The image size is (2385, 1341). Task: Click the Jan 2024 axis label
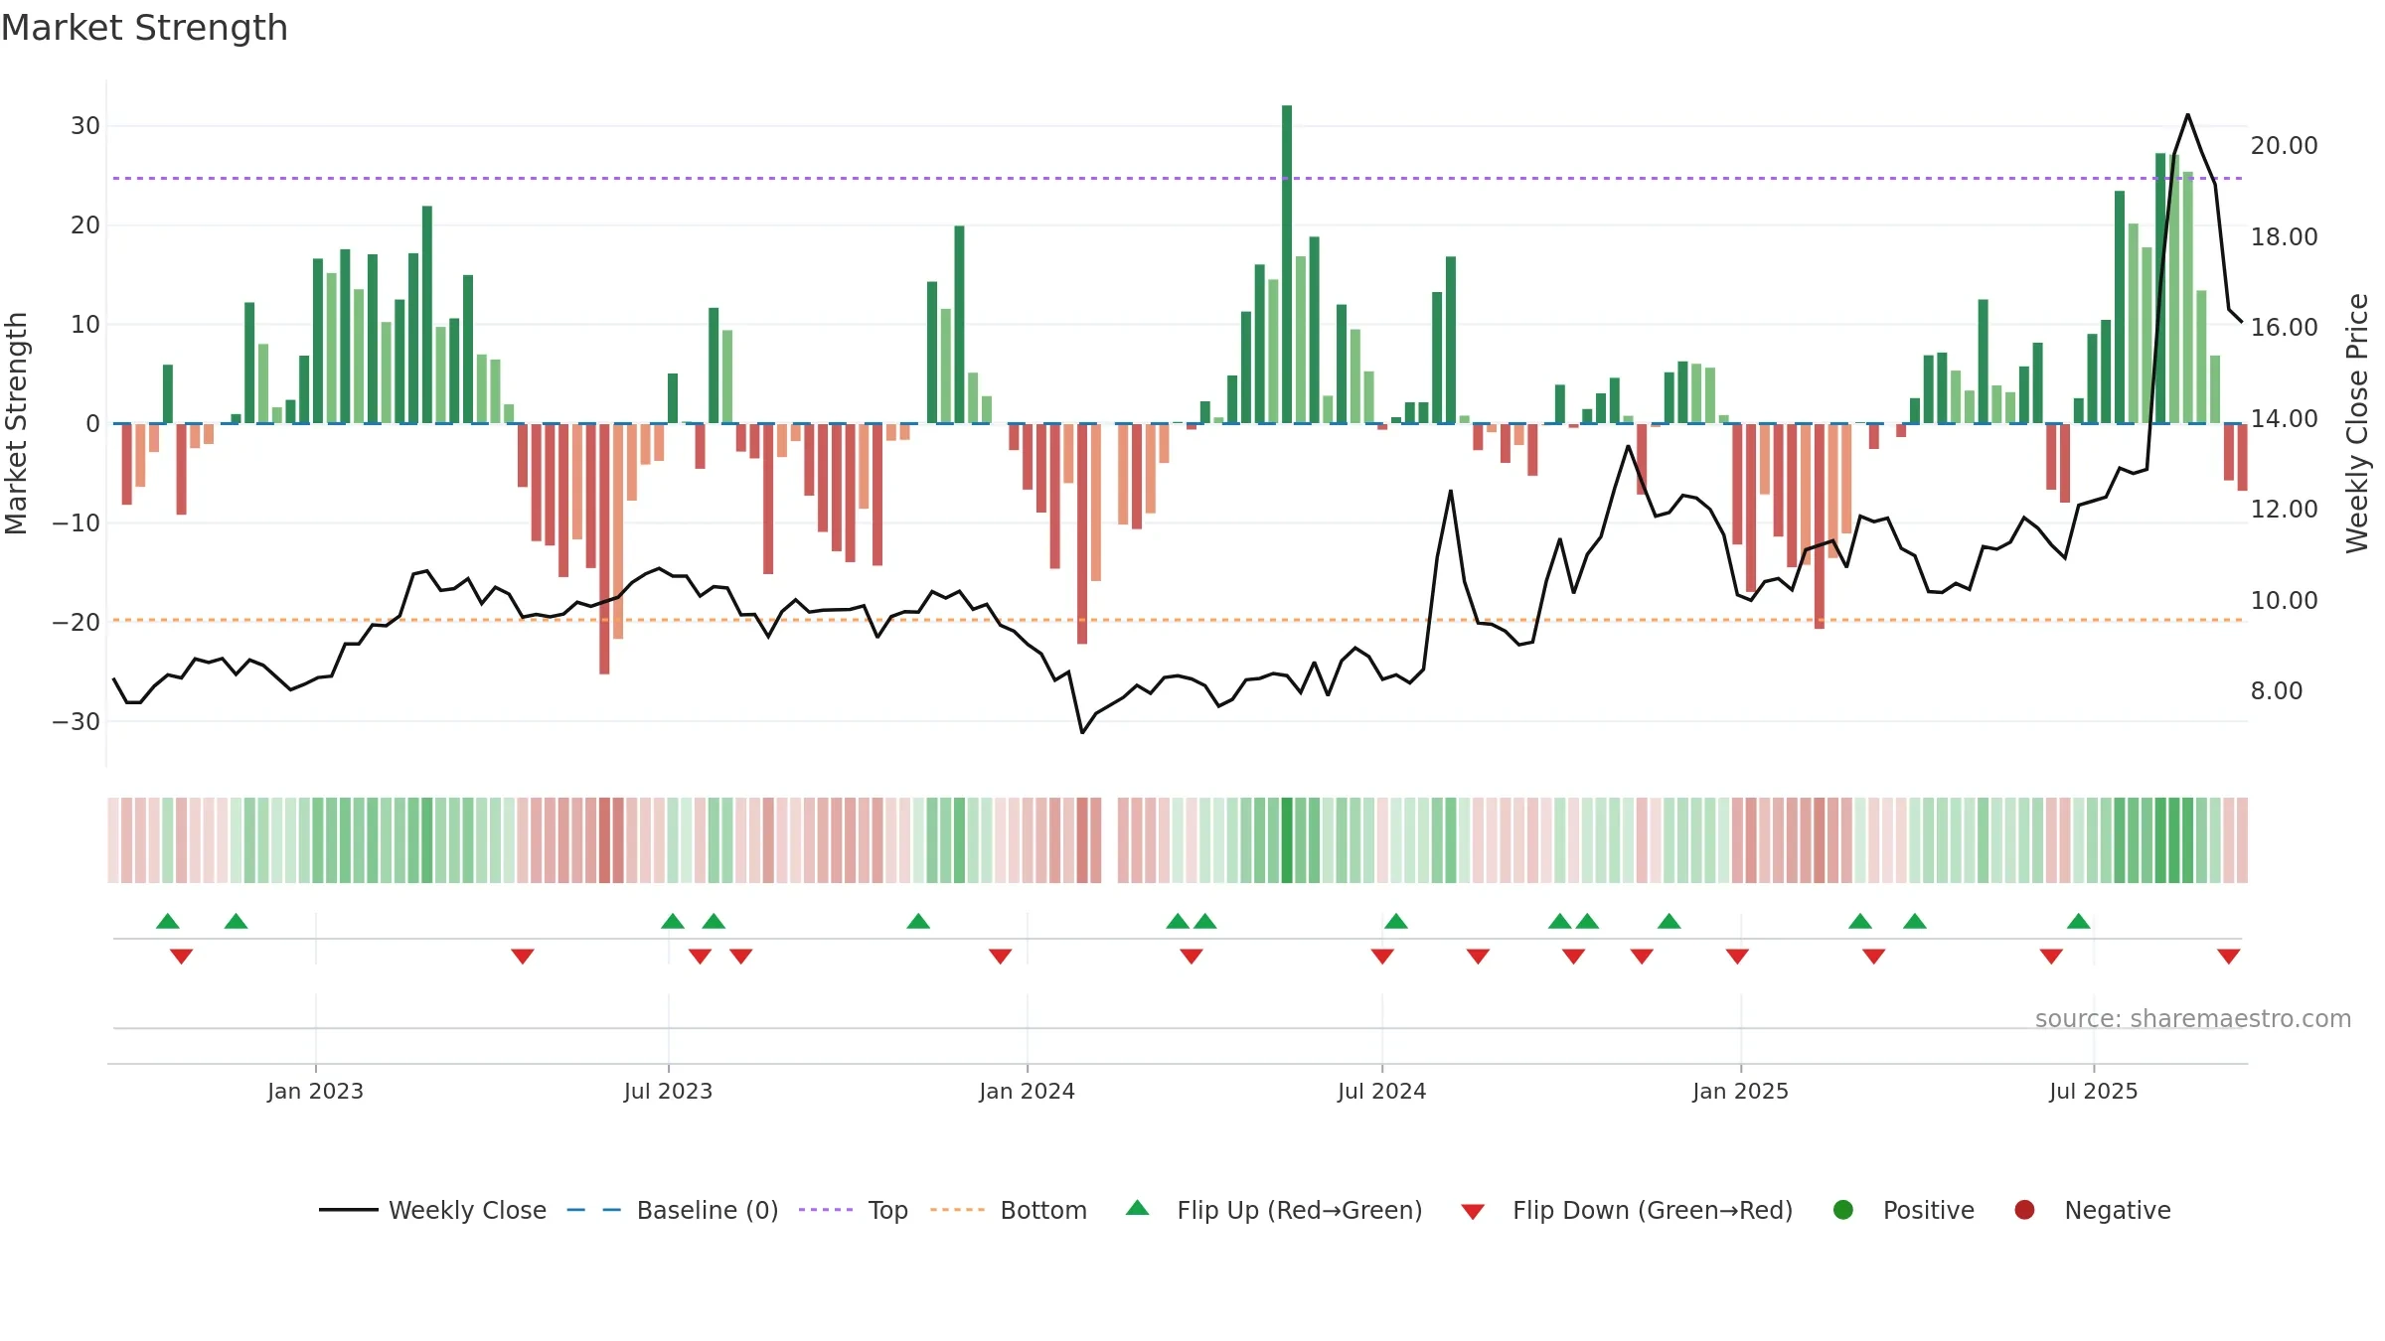1027,1091
